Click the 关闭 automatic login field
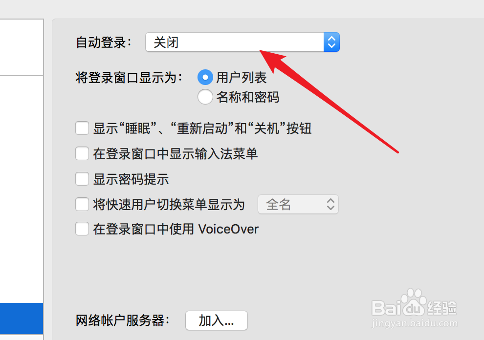Screen dimensions: 484x340 (242, 42)
